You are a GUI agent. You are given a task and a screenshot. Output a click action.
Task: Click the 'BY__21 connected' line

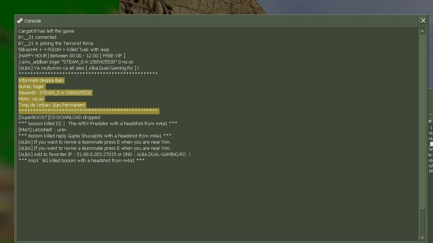(37, 37)
